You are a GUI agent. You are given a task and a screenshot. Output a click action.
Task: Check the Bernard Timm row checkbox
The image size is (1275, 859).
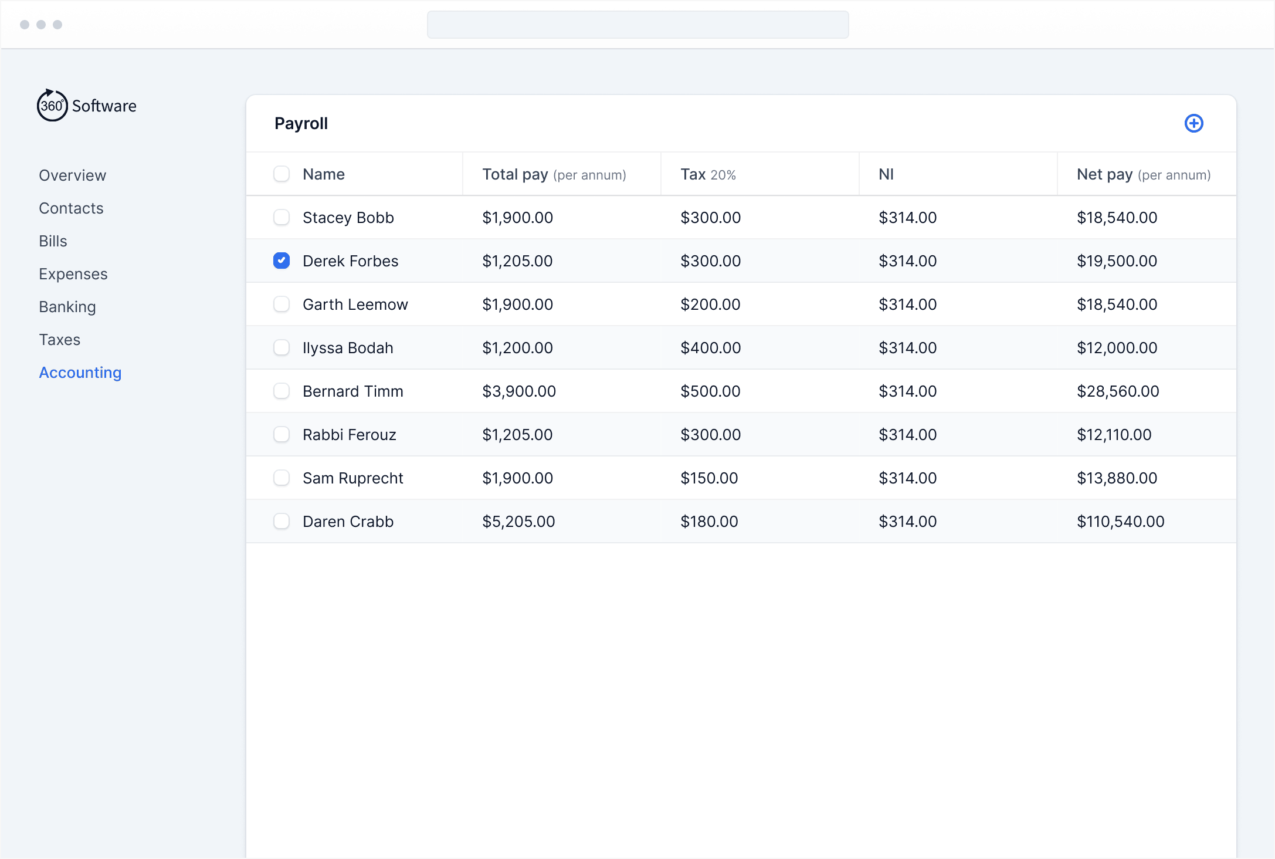pos(282,391)
